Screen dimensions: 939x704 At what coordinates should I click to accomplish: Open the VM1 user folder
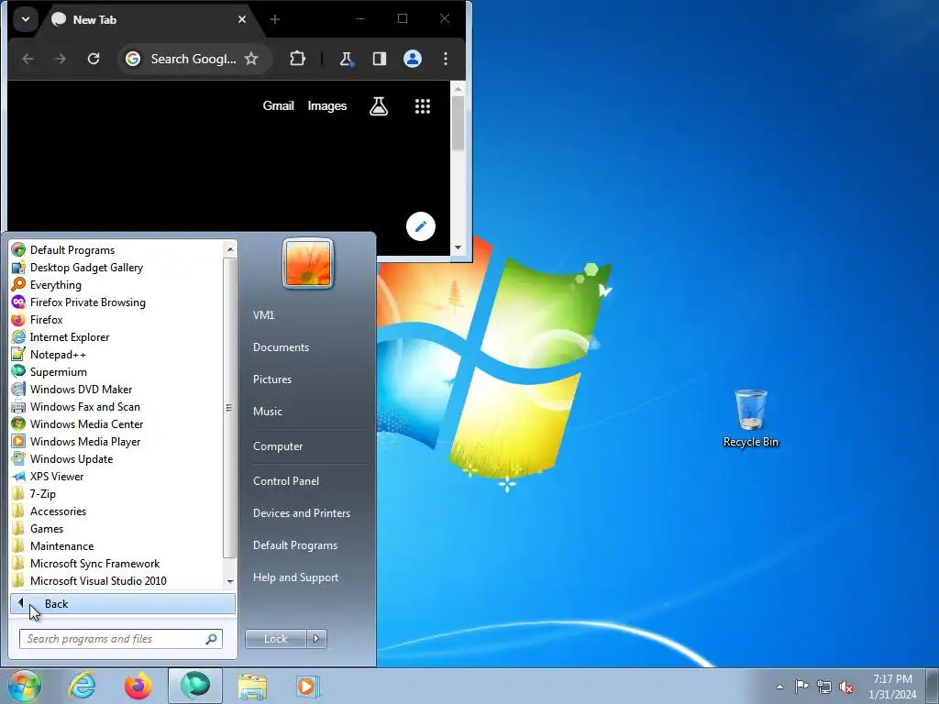pos(307,315)
